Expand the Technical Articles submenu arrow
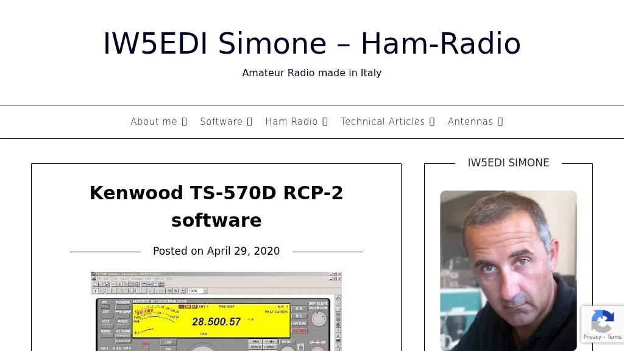 pyautogui.click(x=432, y=122)
